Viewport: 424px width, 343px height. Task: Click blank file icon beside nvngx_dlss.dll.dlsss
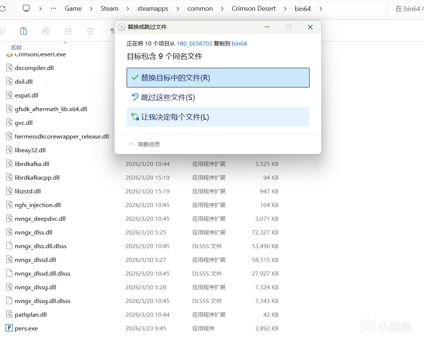click(9, 246)
